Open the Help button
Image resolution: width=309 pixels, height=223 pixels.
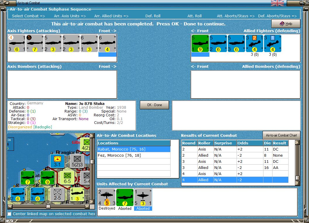pos(286,24)
